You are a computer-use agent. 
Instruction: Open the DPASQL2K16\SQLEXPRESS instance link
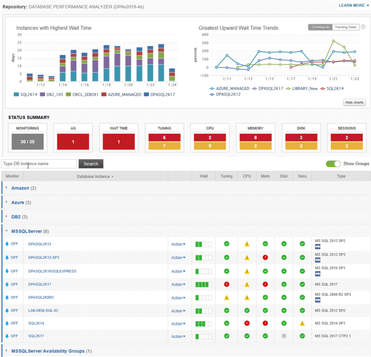(x=52, y=271)
